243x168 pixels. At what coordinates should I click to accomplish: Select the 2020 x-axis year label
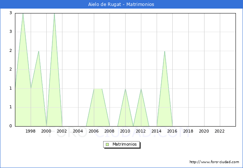point(204,131)
